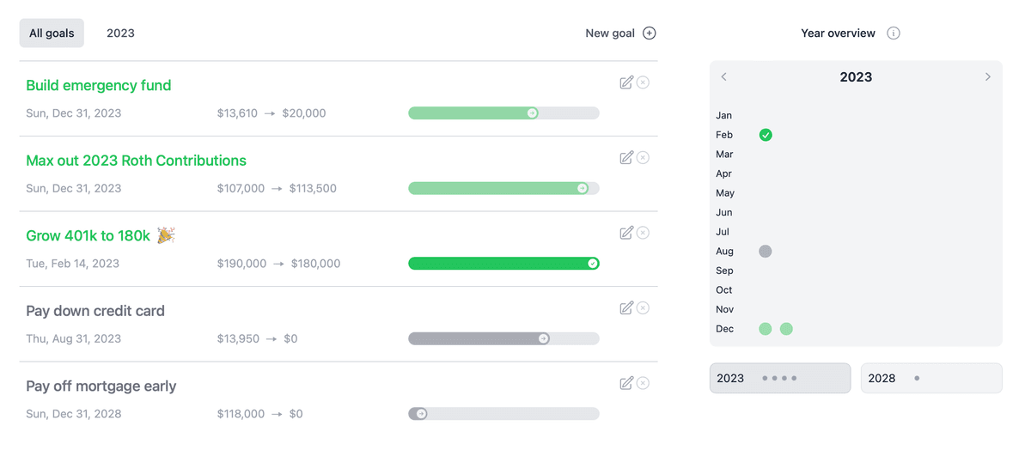The width and height of the screenshot is (1031, 450).
Task: Go to previous year in calendar
Action: (724, 77)
